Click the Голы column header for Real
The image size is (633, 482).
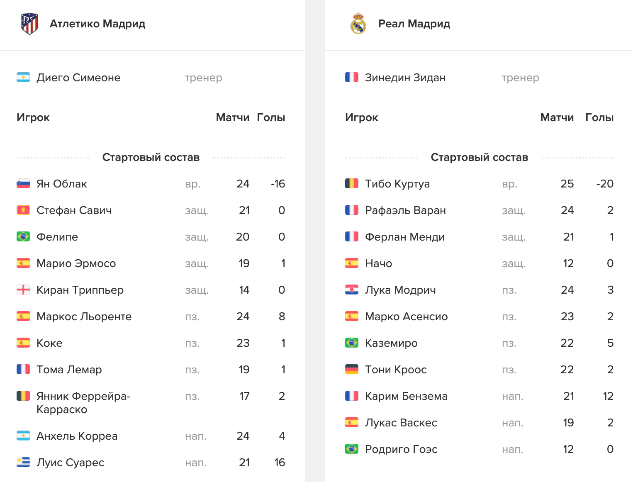coord(599,117)
